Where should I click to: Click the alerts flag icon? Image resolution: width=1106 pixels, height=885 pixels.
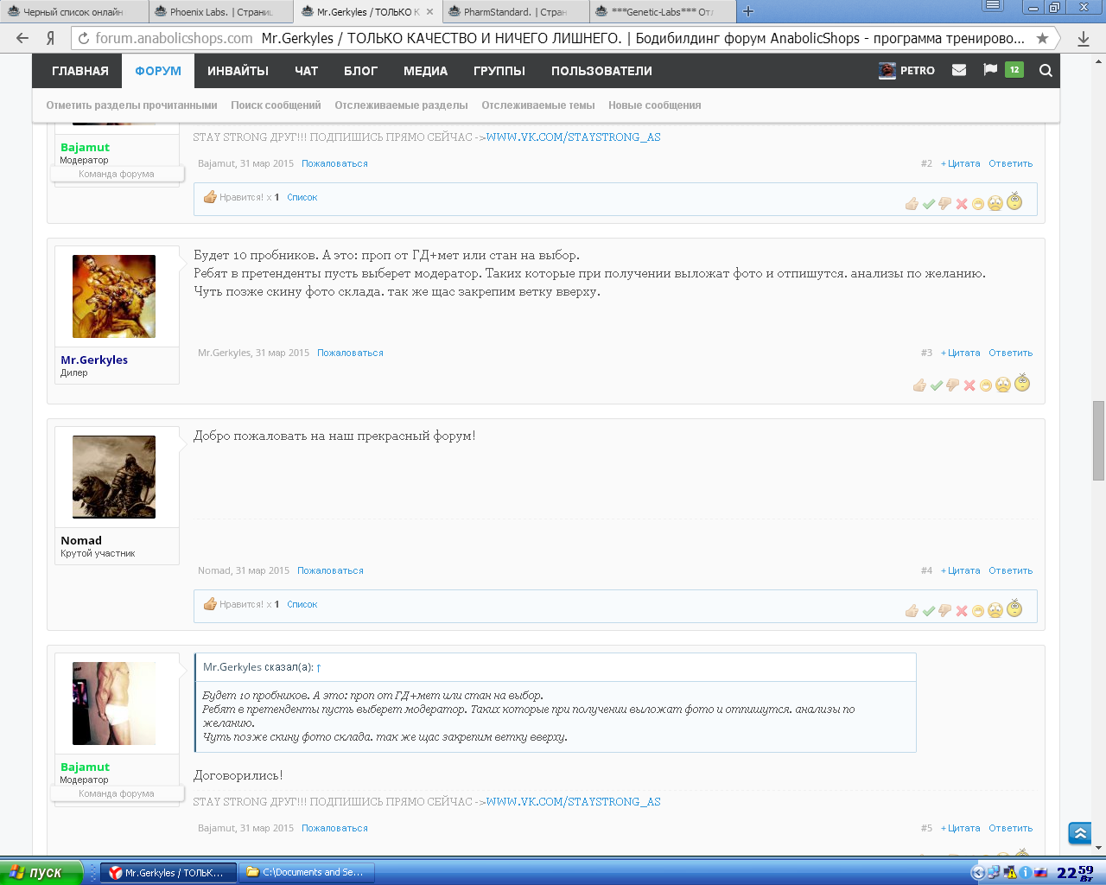(x=990, y=70)
